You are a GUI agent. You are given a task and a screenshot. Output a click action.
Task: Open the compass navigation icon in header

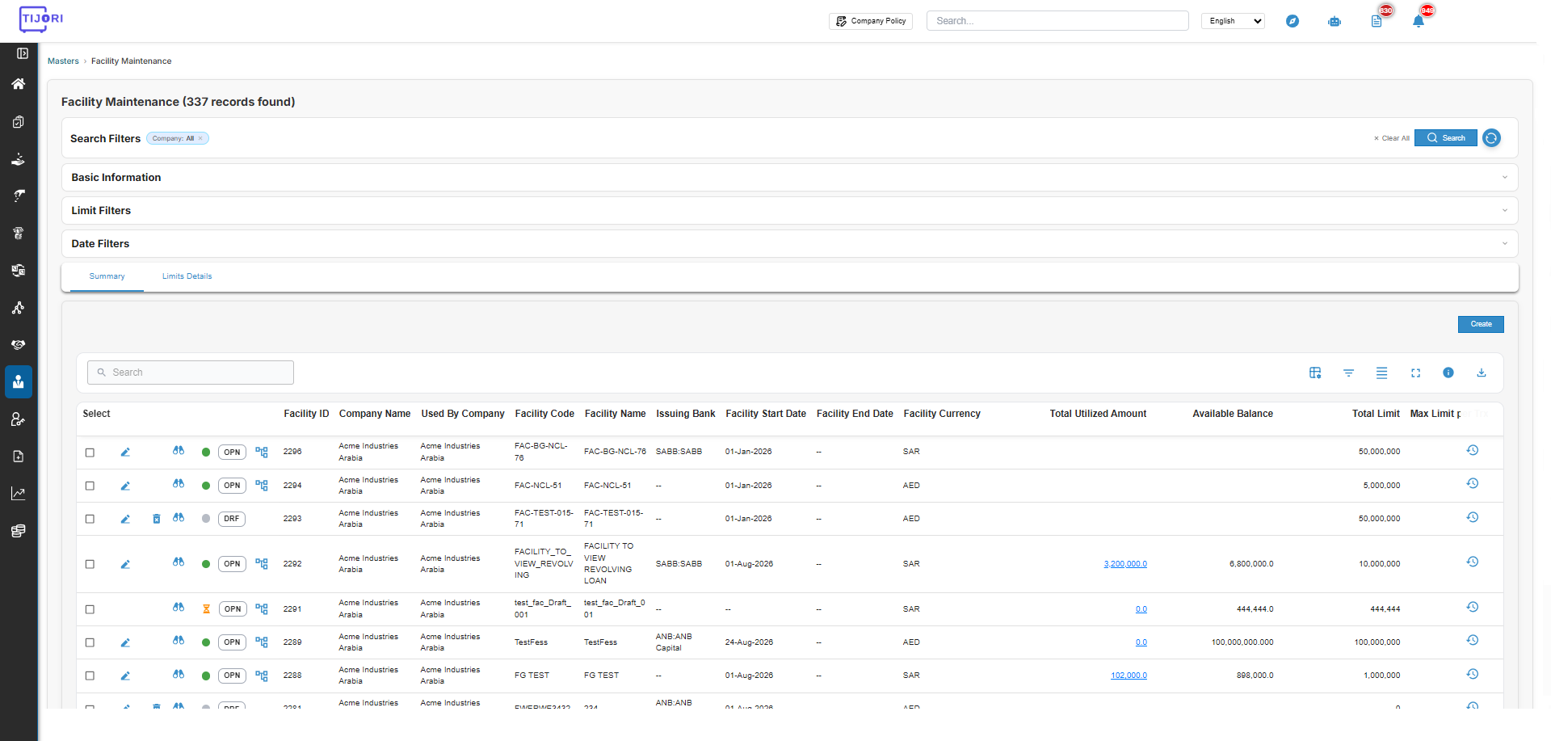click(1292, 21)
